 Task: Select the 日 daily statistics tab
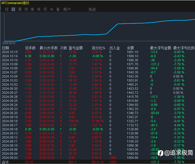coord(13,9)
